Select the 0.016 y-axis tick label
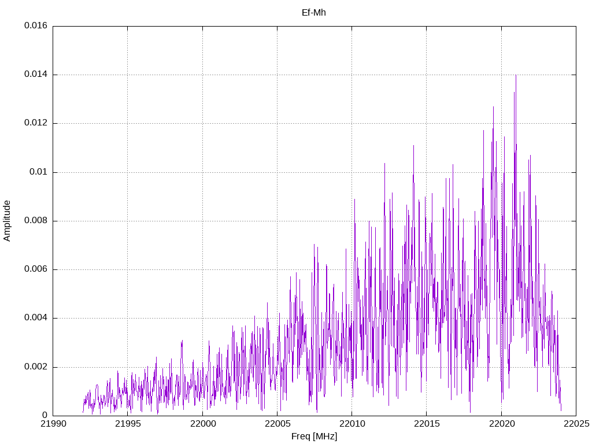The height and width of the screenshot is (444, 592). click(36, 26)
